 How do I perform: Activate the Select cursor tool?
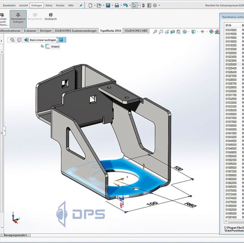tap(134, 5)
